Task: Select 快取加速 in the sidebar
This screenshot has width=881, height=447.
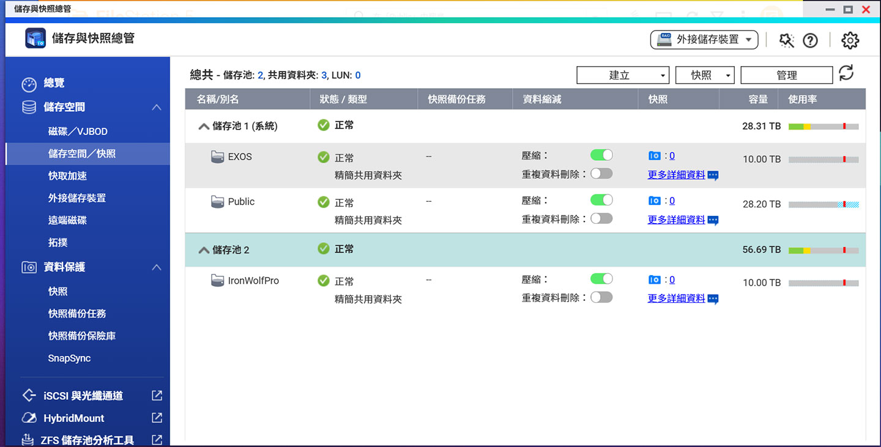Action: pos(69,175)
